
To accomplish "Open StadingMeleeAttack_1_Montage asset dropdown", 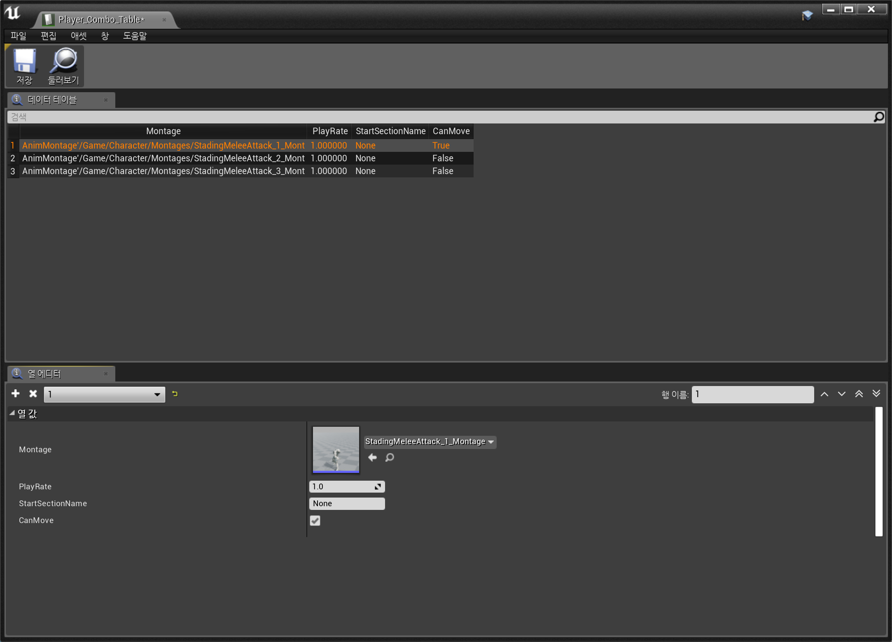I will [430, 442].
